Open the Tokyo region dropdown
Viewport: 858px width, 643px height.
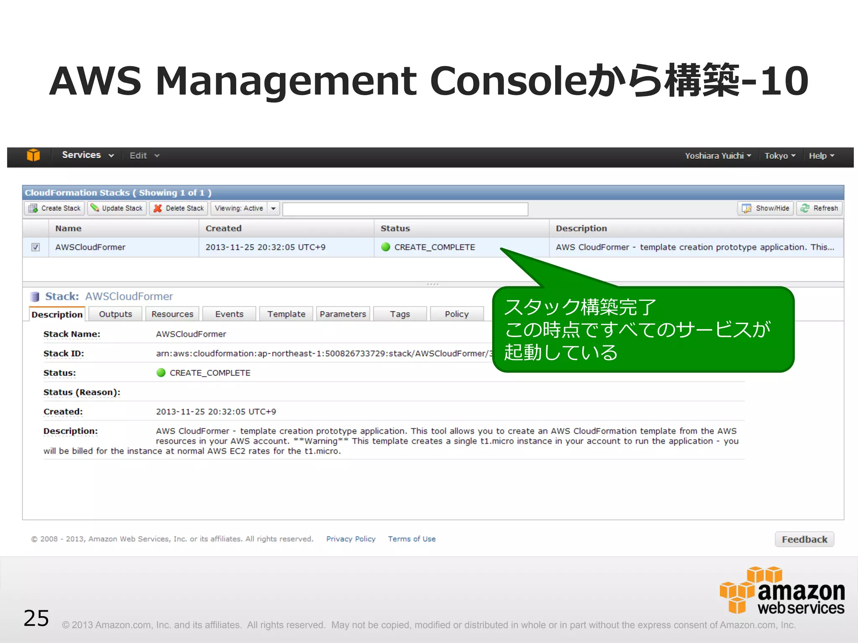pyautogui.click(x=780, y=156)
